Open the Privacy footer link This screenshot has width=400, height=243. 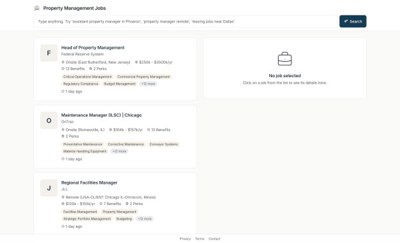point(185,238)
